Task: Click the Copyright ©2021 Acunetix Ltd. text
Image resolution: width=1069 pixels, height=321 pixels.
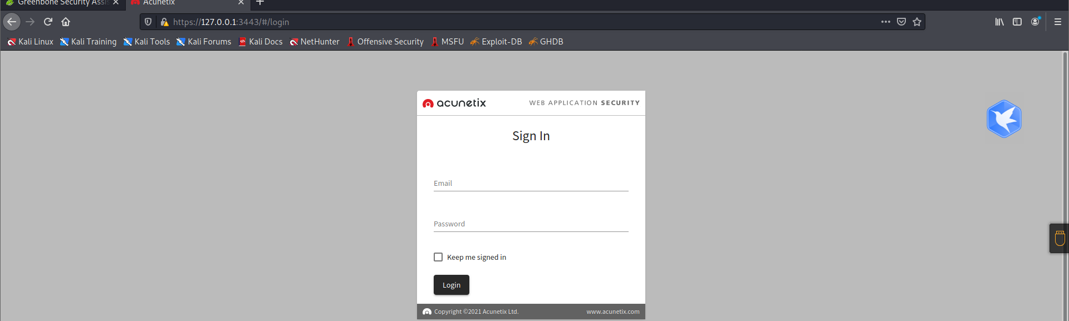Action: point(476,312)
